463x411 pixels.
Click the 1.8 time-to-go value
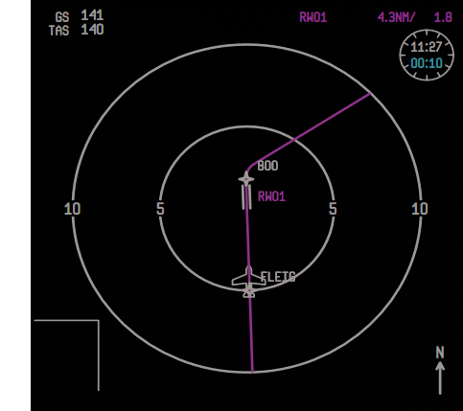click(x=443, y=17)
